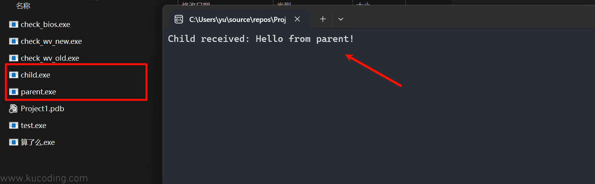Select the check_wv_old.exe file name
The image size is (595, 184).
50,58
